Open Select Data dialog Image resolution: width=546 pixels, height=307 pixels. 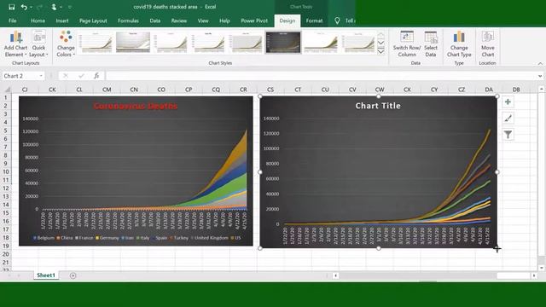pyautogui.click(x=431, y=43)
